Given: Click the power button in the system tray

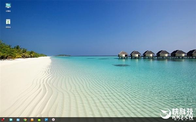Looking at the screenshot, I should (186, 120).
